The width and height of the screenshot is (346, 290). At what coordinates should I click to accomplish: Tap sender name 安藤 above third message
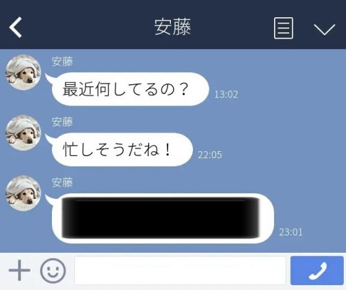62,182
